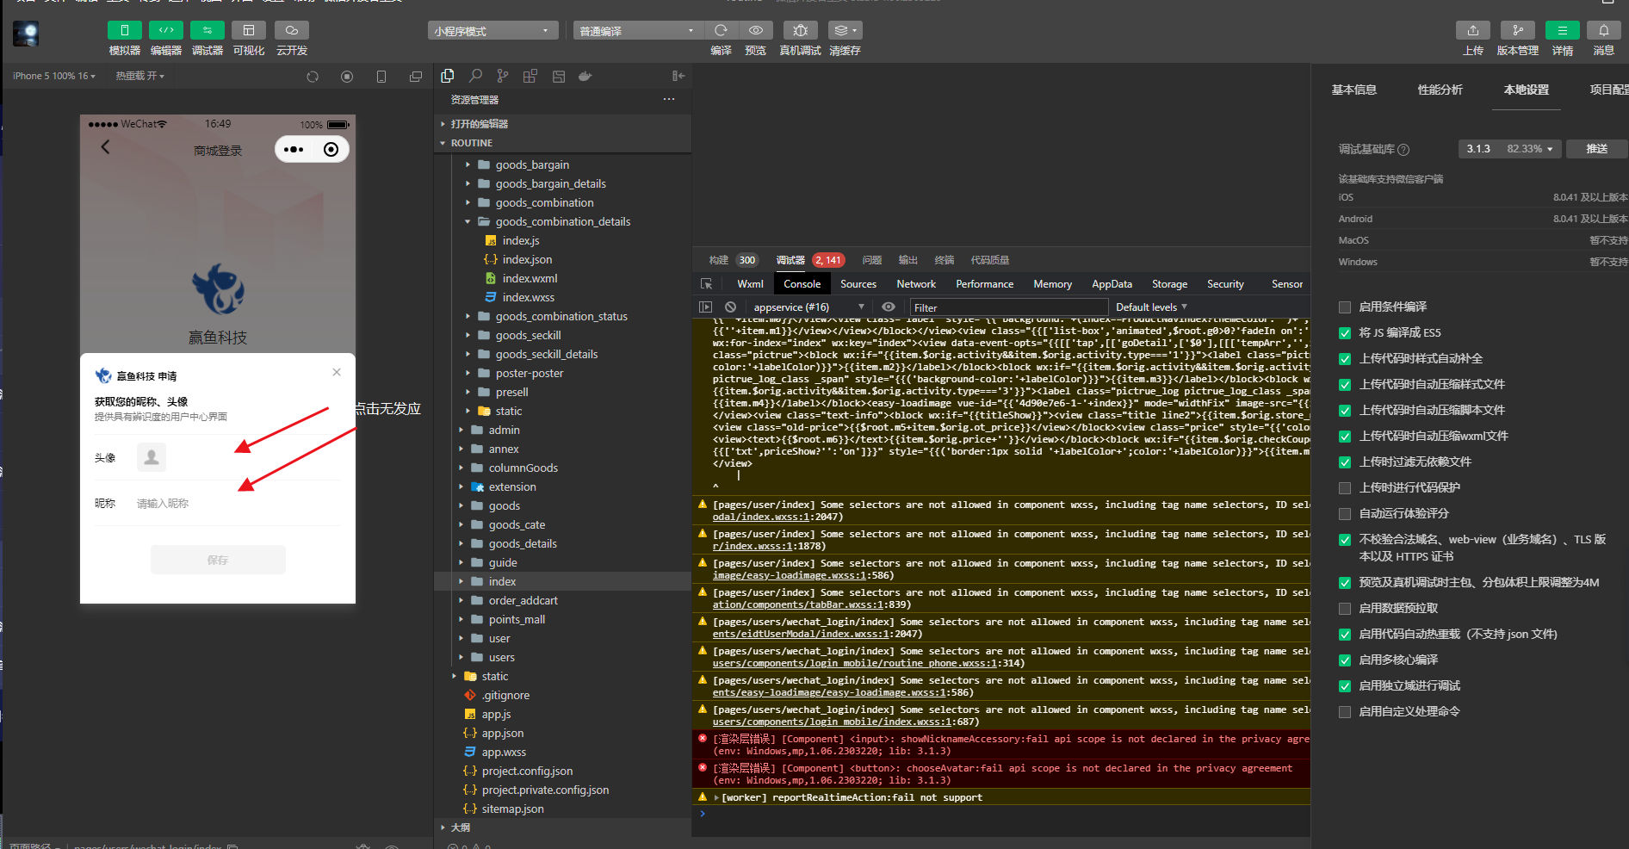Collapse the editor sidebar panel icon
This screenshot has width=1629, height=849.
[678, 76]
